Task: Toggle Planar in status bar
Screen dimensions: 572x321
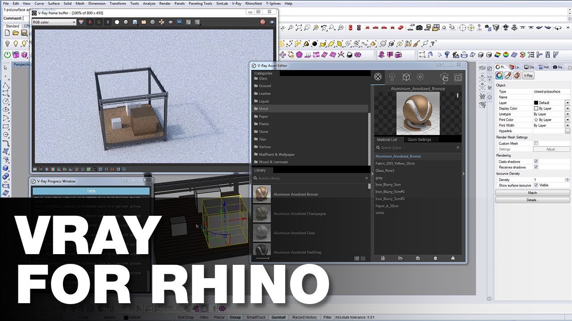Action: (x=219, y=317)
